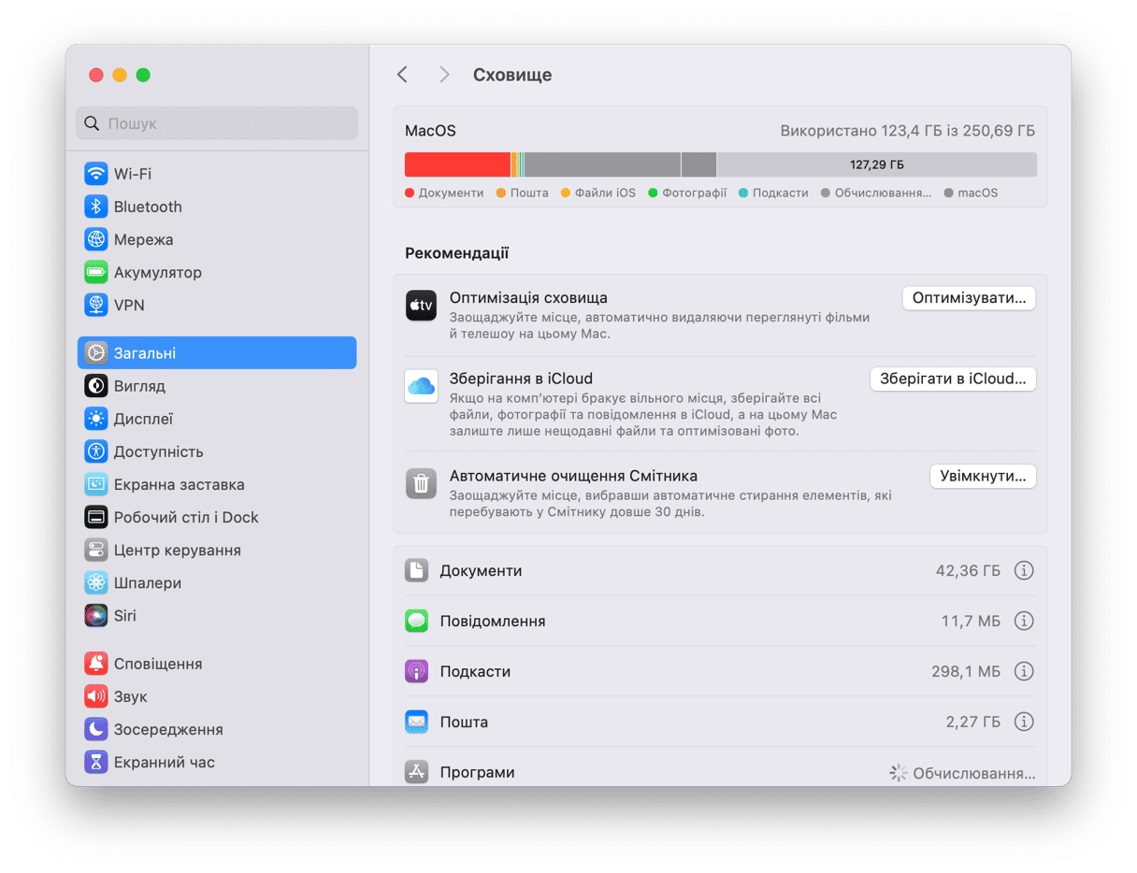
Task: Open Вигляд appearance icon
Action: [95, 386]
